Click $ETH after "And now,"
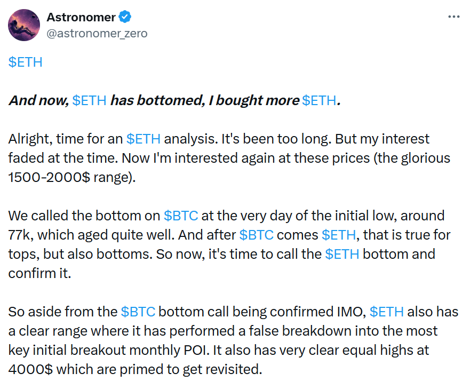This screenshot has height=381, width=470. pyautogui.click(x=89, y=100)
